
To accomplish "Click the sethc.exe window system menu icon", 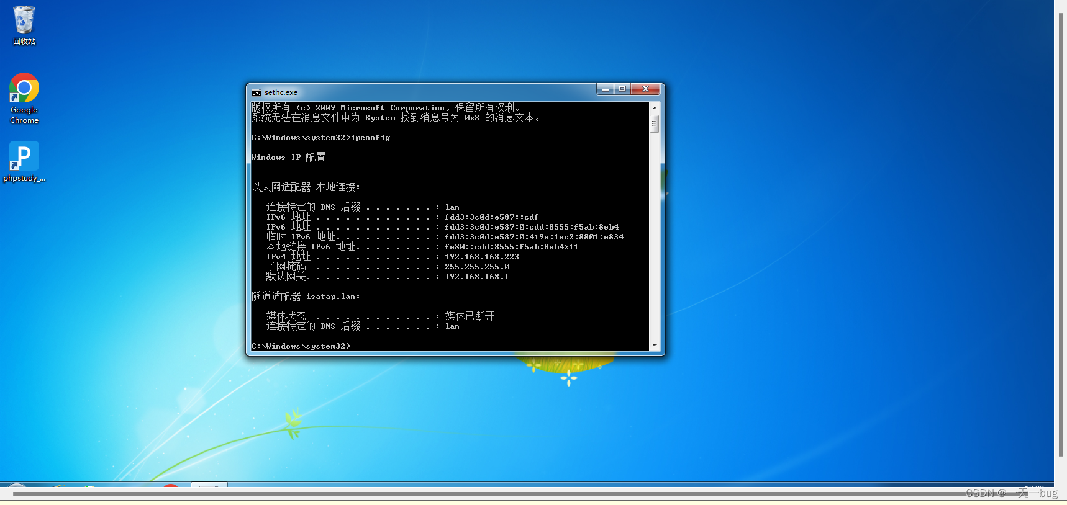I will 257,92.
